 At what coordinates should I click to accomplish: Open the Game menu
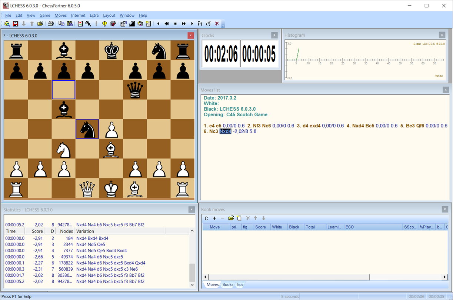click(x=45, y=16)
